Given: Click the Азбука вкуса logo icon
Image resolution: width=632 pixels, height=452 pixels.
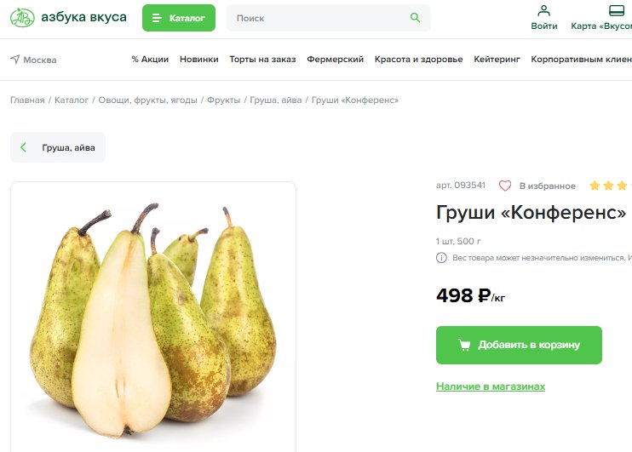Looking at the screenshot, I should point(22,18).
